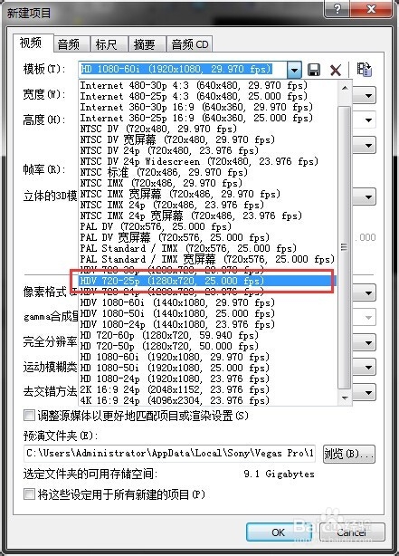Click the save template floppy disk icon

coord(314,70)
